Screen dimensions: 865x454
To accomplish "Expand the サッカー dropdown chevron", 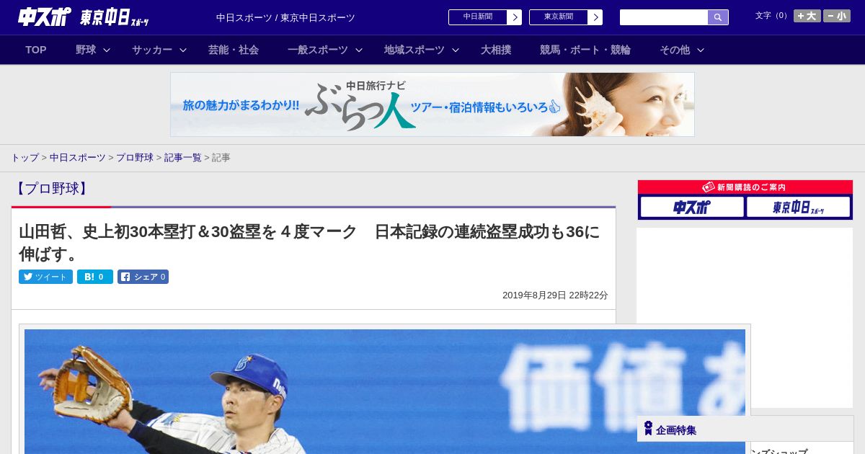I will pyautogui.click(x=183, y=50).
